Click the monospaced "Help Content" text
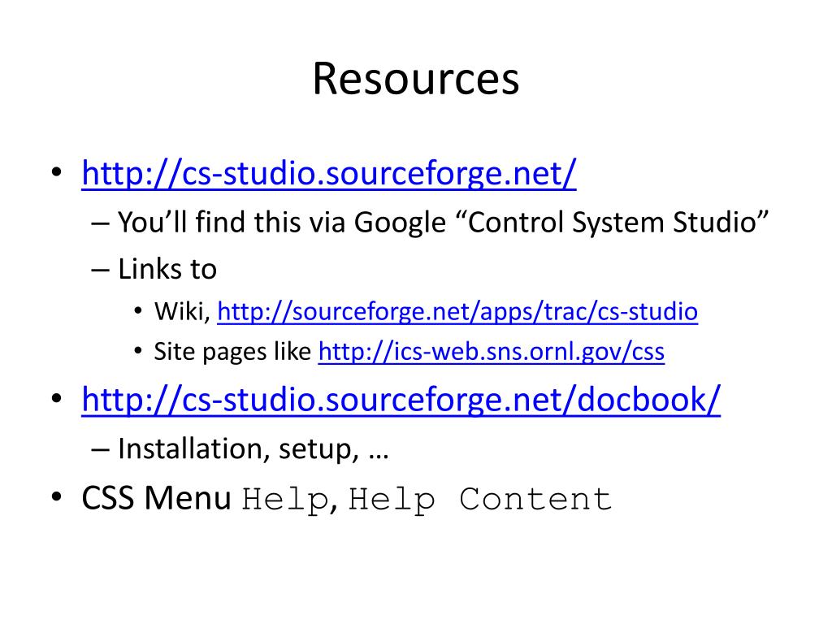Image resolution: width=832 pixels, height=624 pixels. [479, 500]
